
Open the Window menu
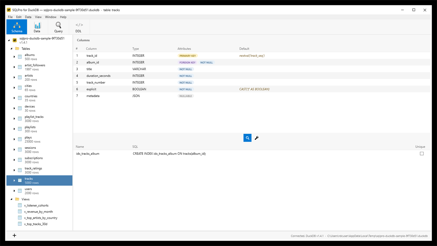click(x=51, y=17)
